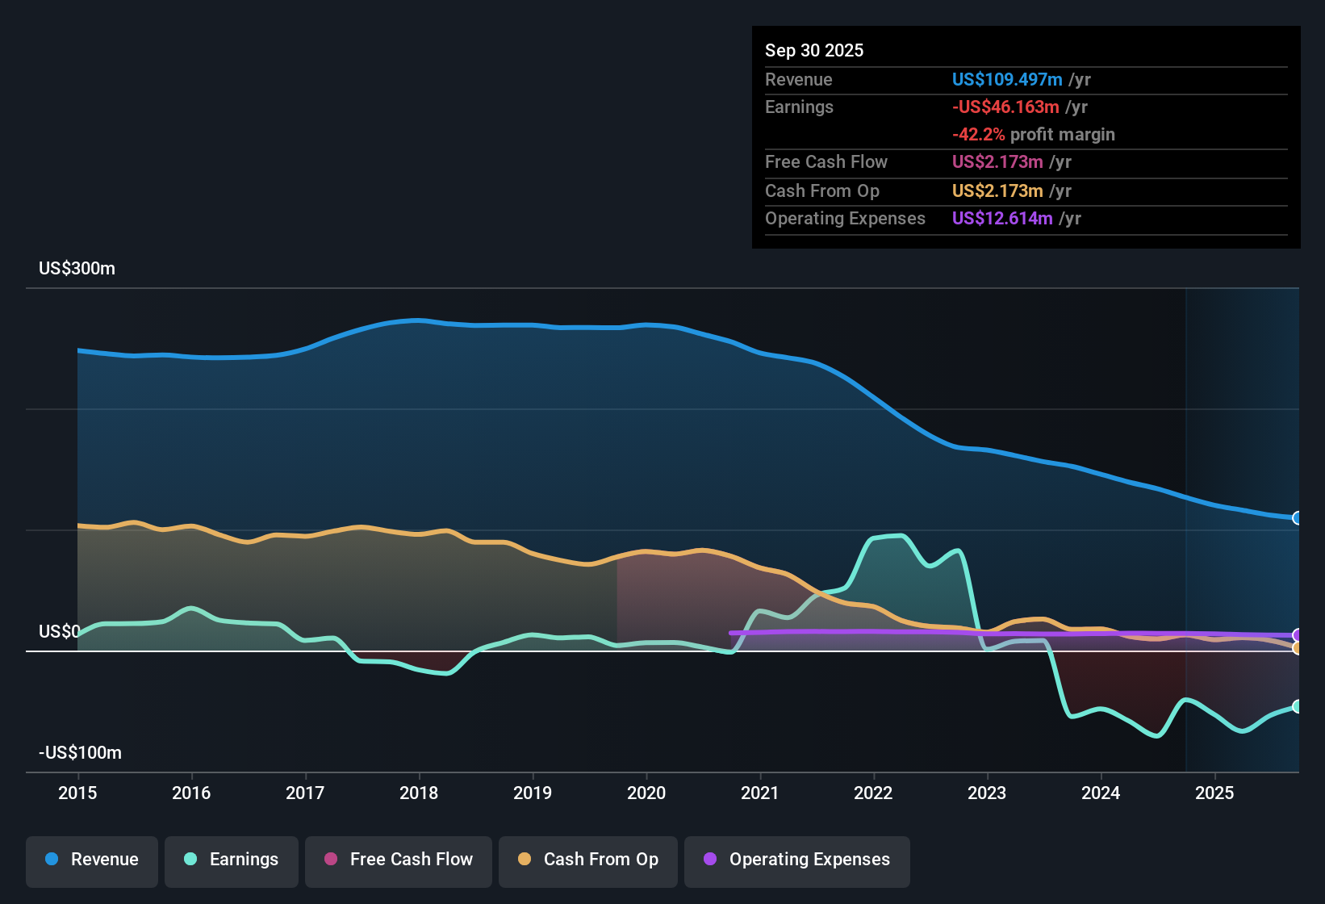Select the Revenue row in the tooltip
The height and width of the screenshot is (904, 1325).
(x=928, y=80)
